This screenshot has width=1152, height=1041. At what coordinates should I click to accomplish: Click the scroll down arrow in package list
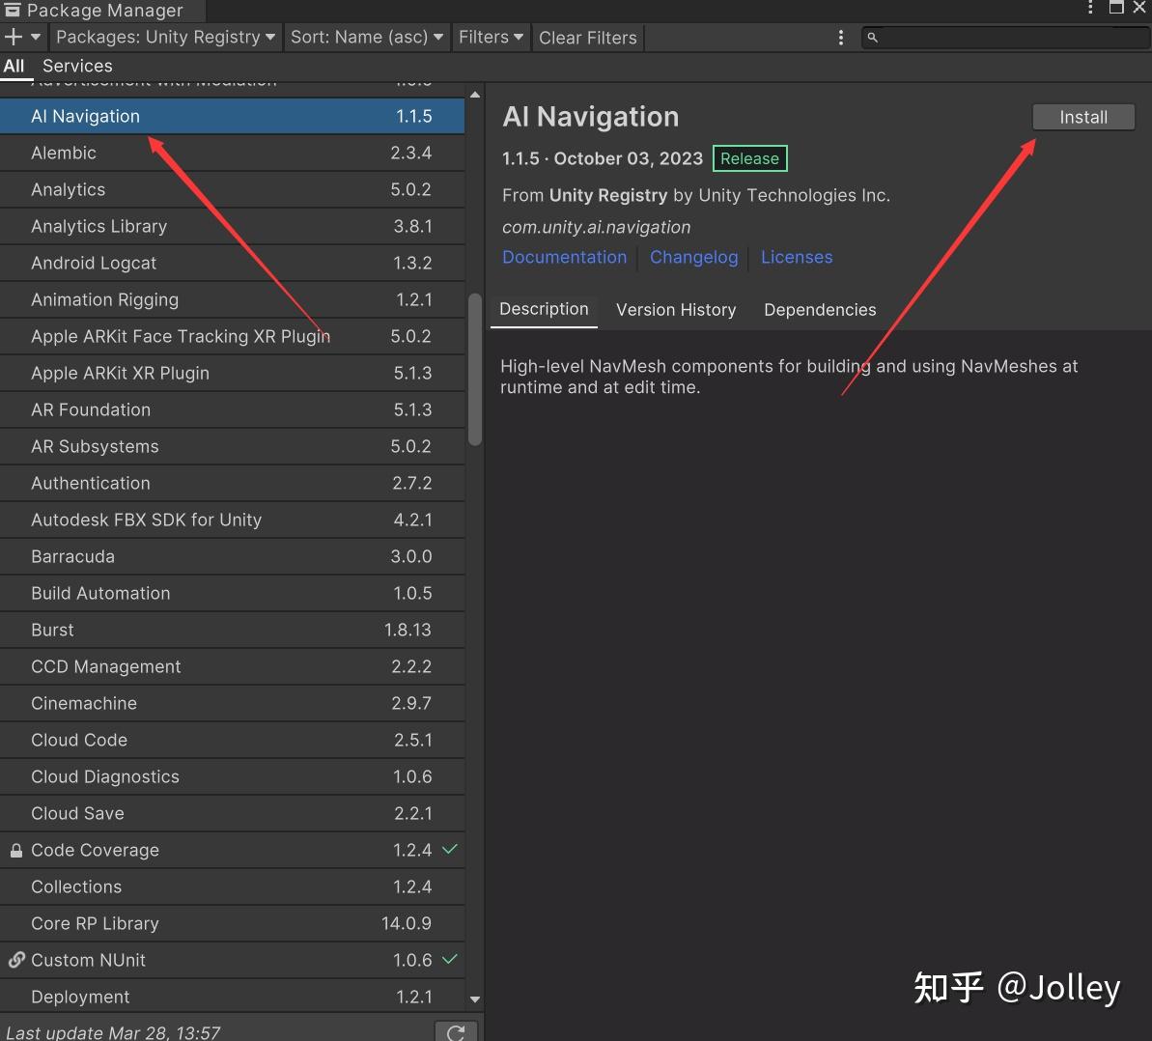[x=474, y=999]
